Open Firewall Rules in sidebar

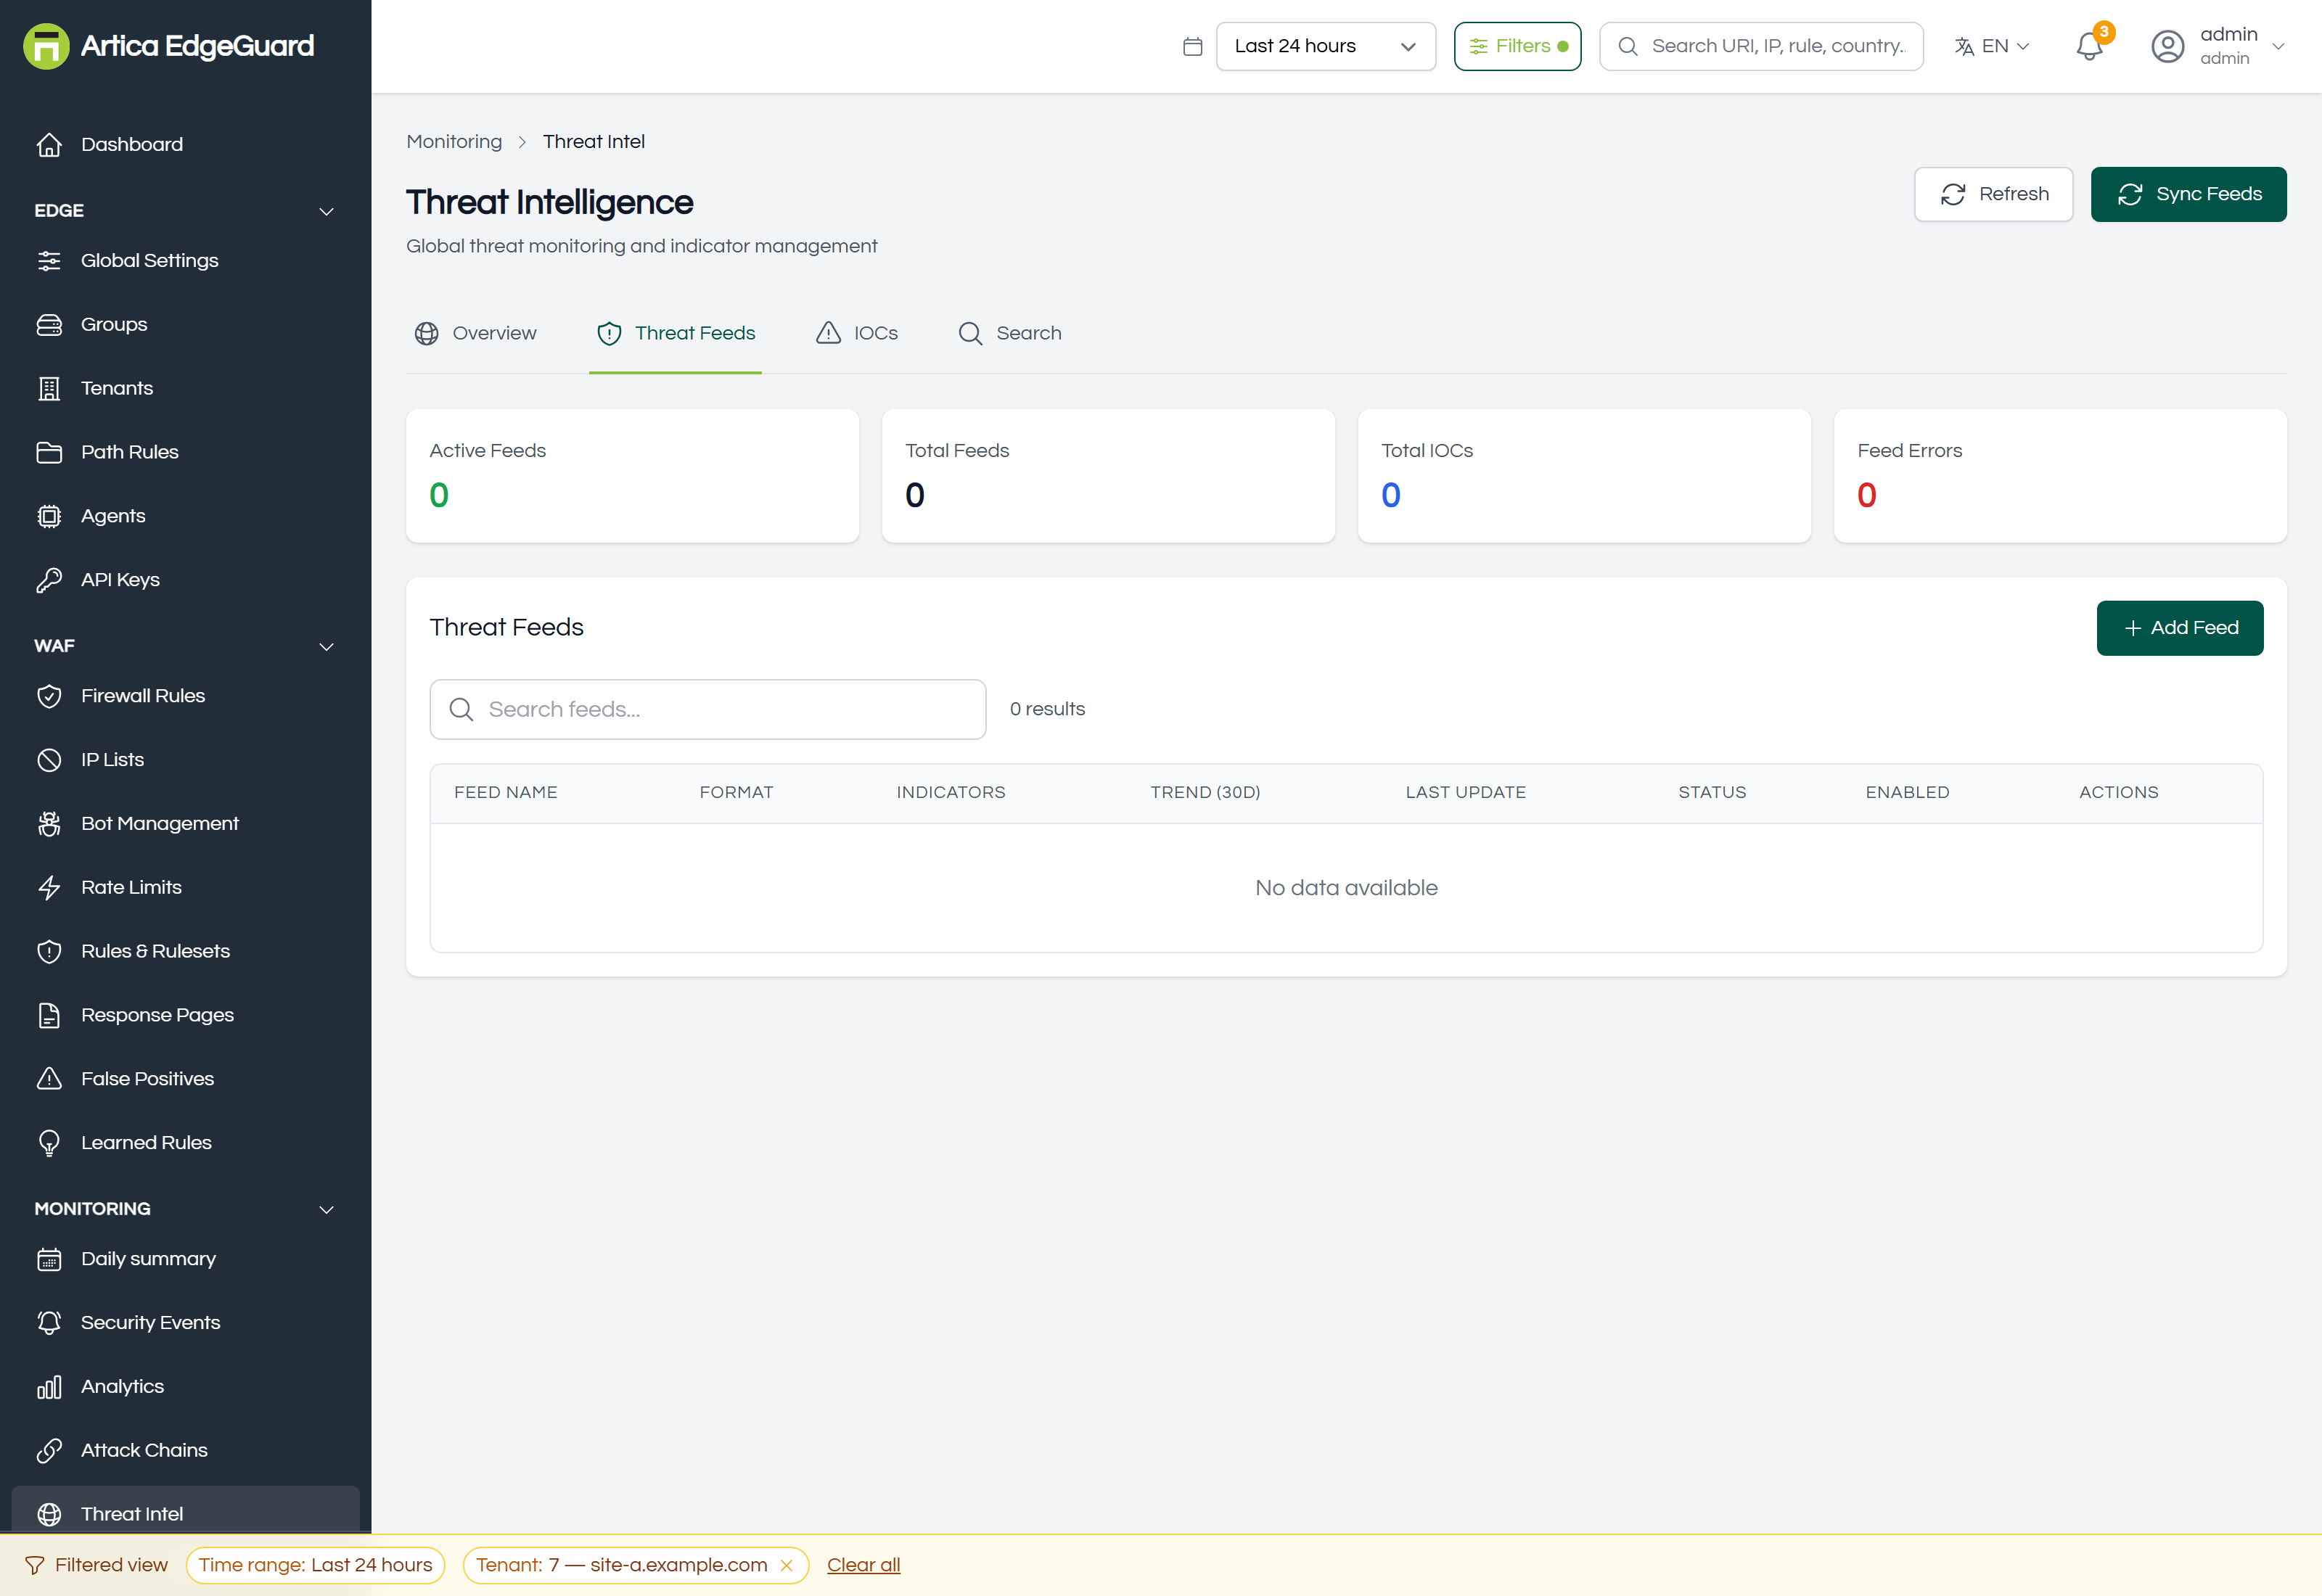185,696
